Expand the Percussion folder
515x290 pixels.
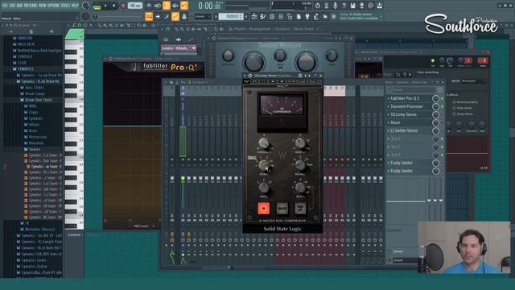[38, 137]
